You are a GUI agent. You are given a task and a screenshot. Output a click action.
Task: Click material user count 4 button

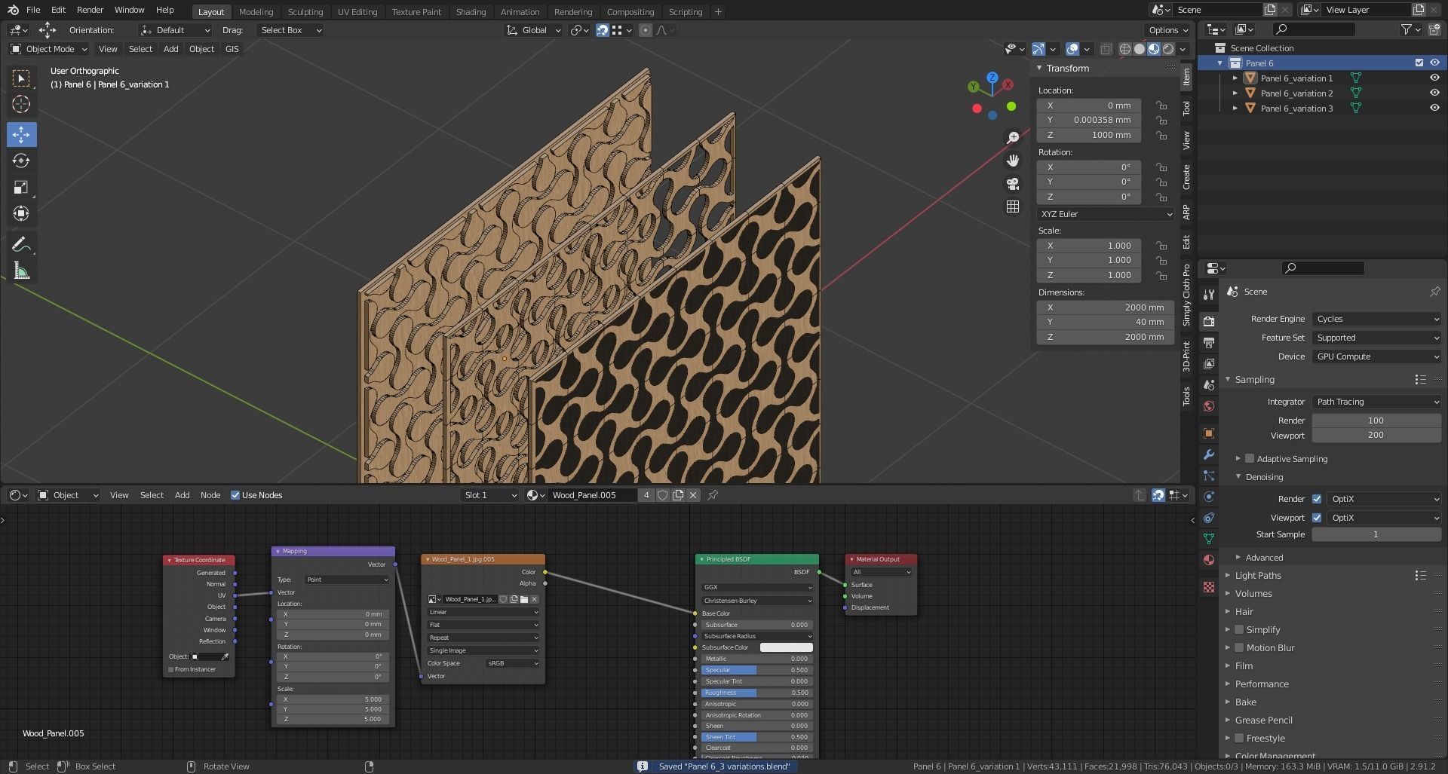(646, 495)
